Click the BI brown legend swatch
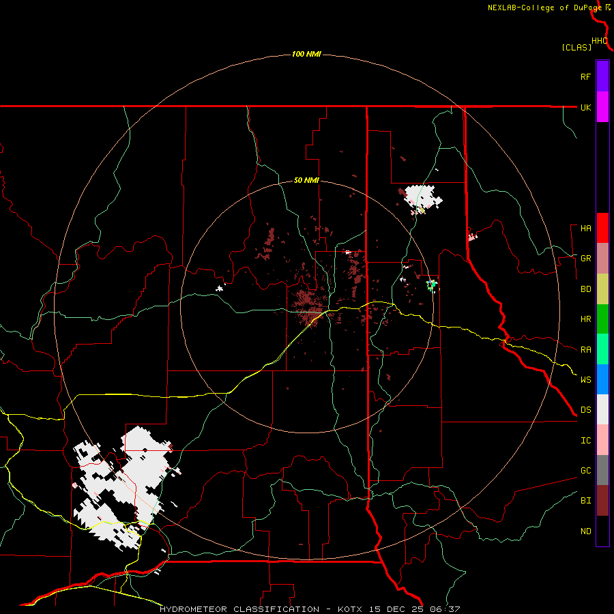Image resolution: width=614 pixels, height=614 pixels. (602, 501)
